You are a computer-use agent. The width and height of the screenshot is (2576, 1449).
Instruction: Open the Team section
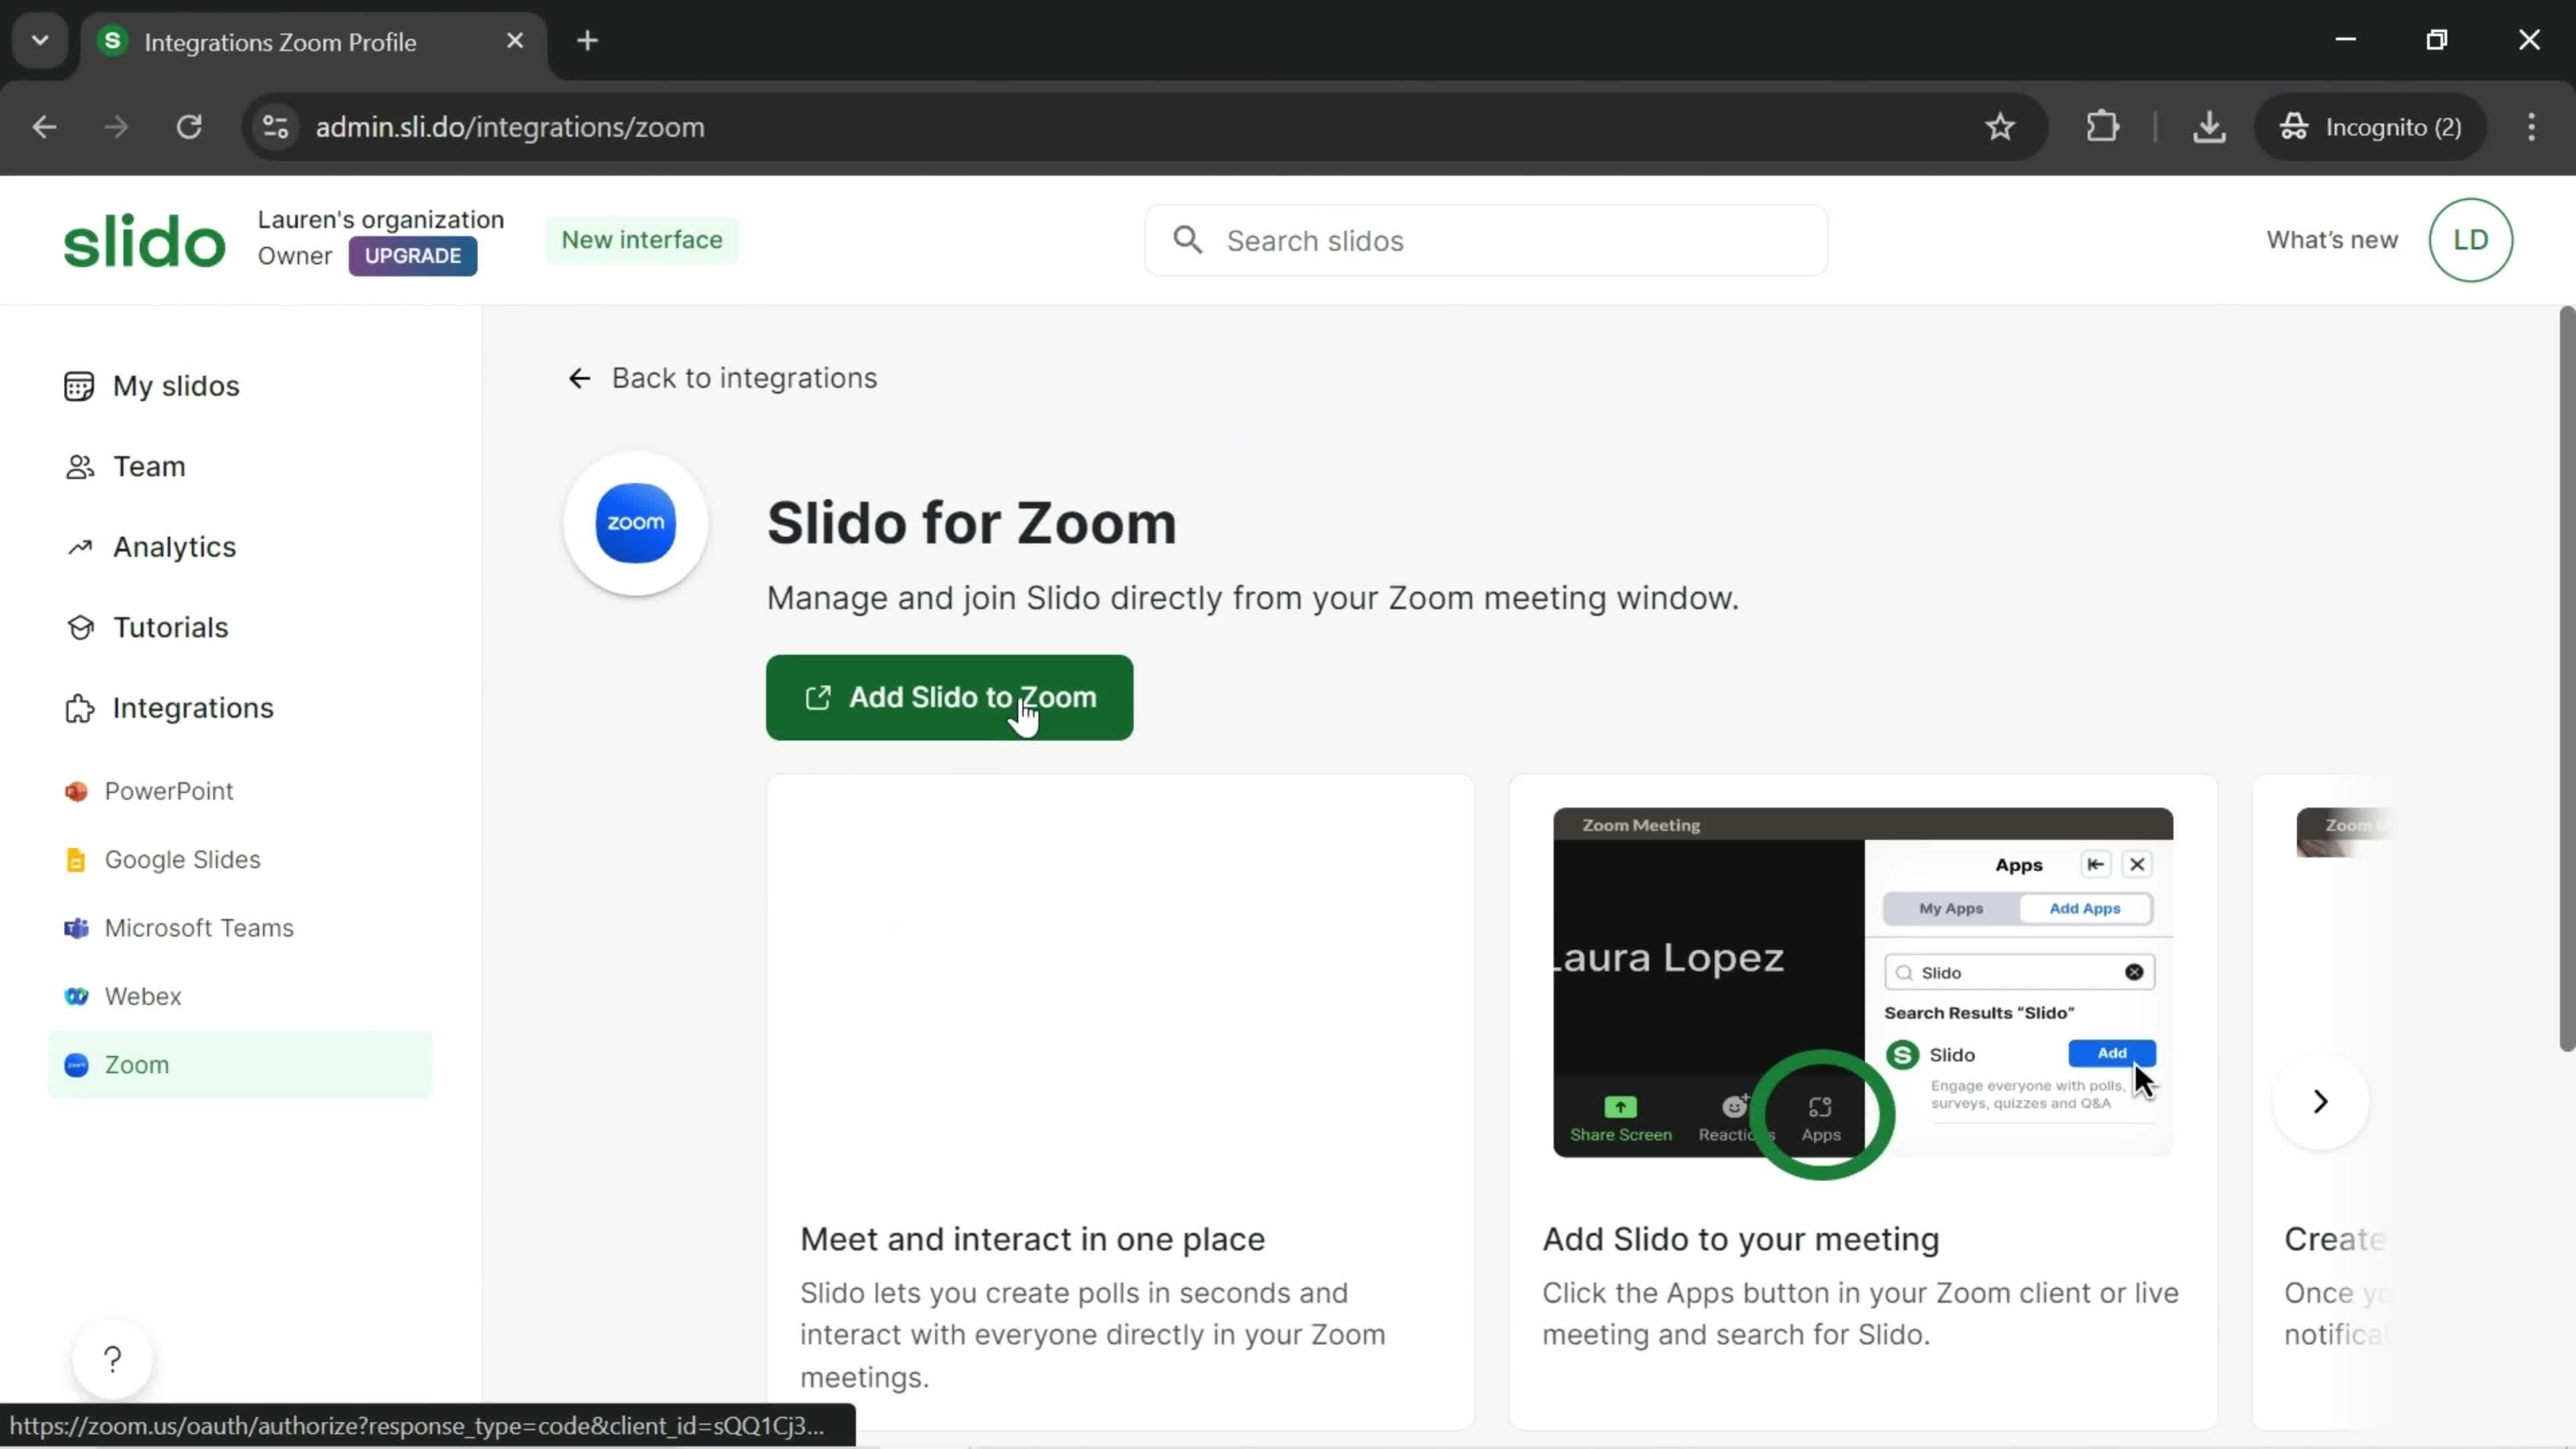pyautogui.click(x=125, y=466)
